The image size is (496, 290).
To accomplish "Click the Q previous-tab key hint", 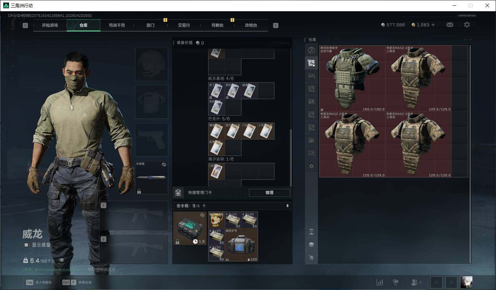I will (25, 25).
